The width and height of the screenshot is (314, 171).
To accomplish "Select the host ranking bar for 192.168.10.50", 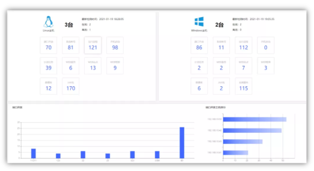I will (255, 119).
